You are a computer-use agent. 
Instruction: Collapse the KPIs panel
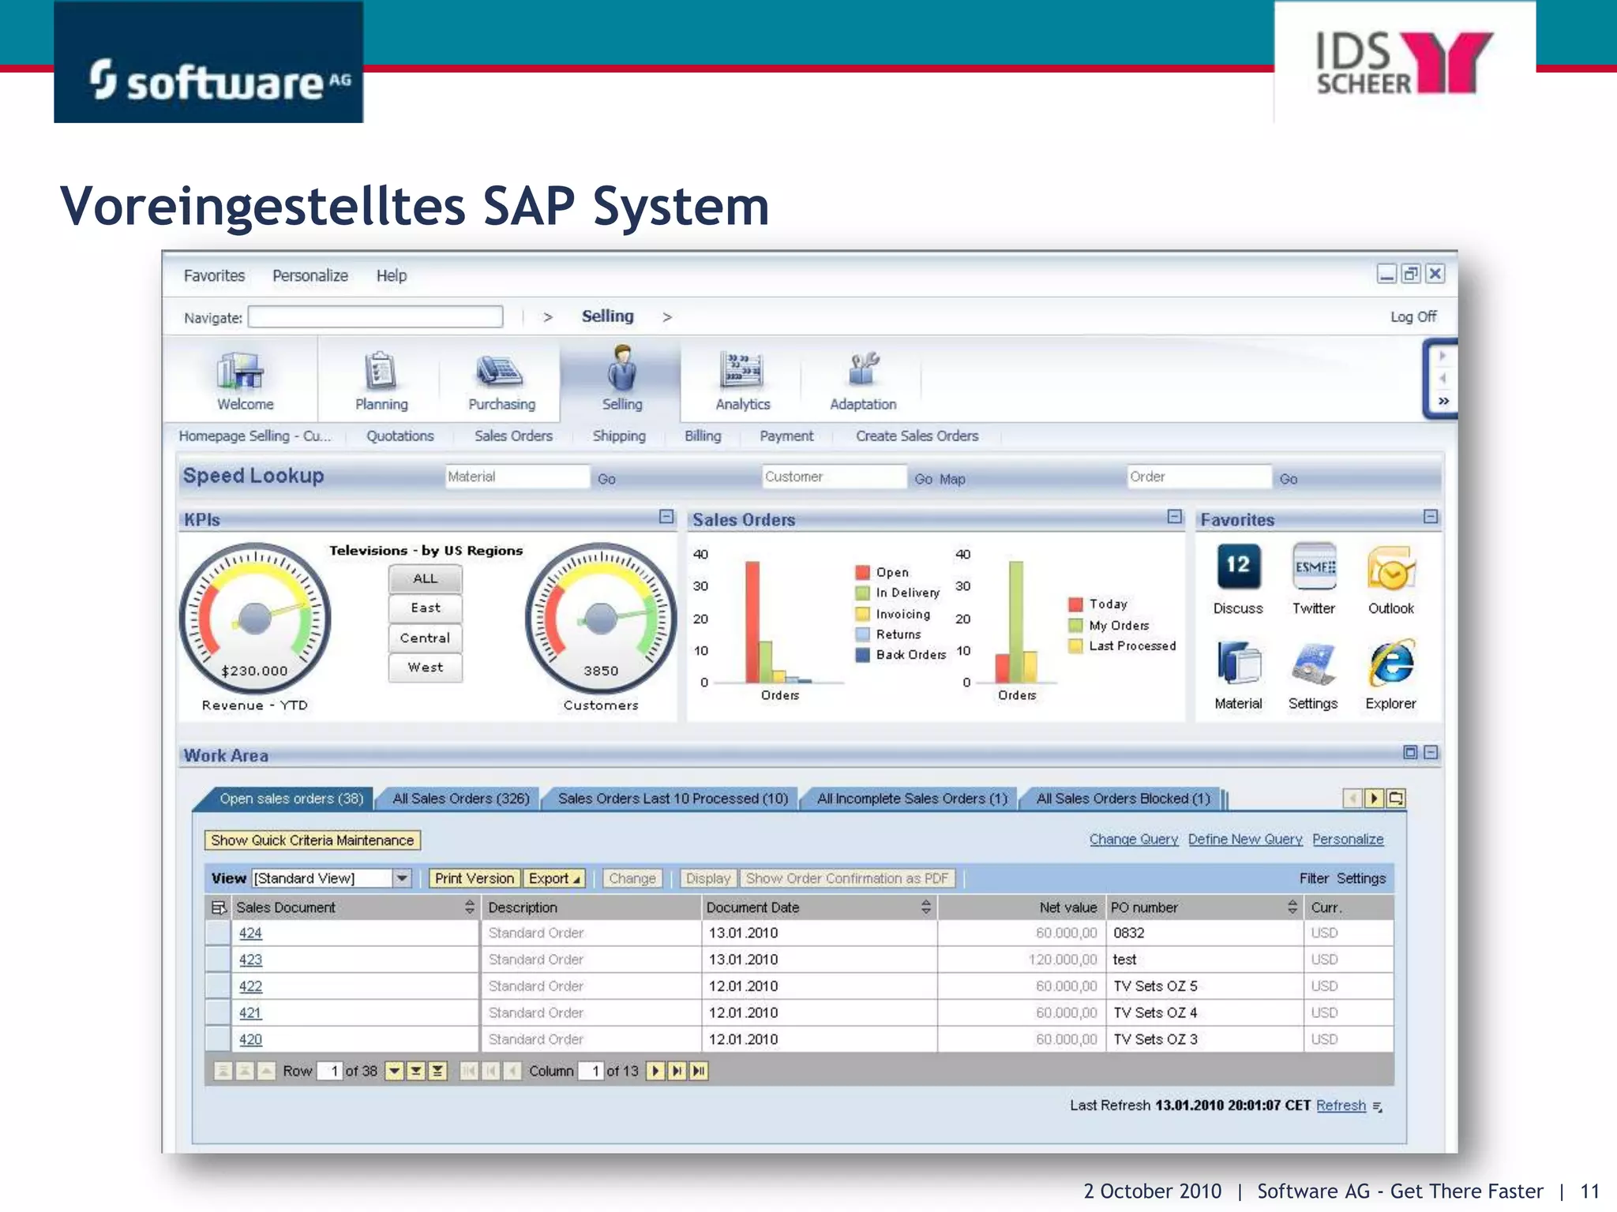click(666, 517)
